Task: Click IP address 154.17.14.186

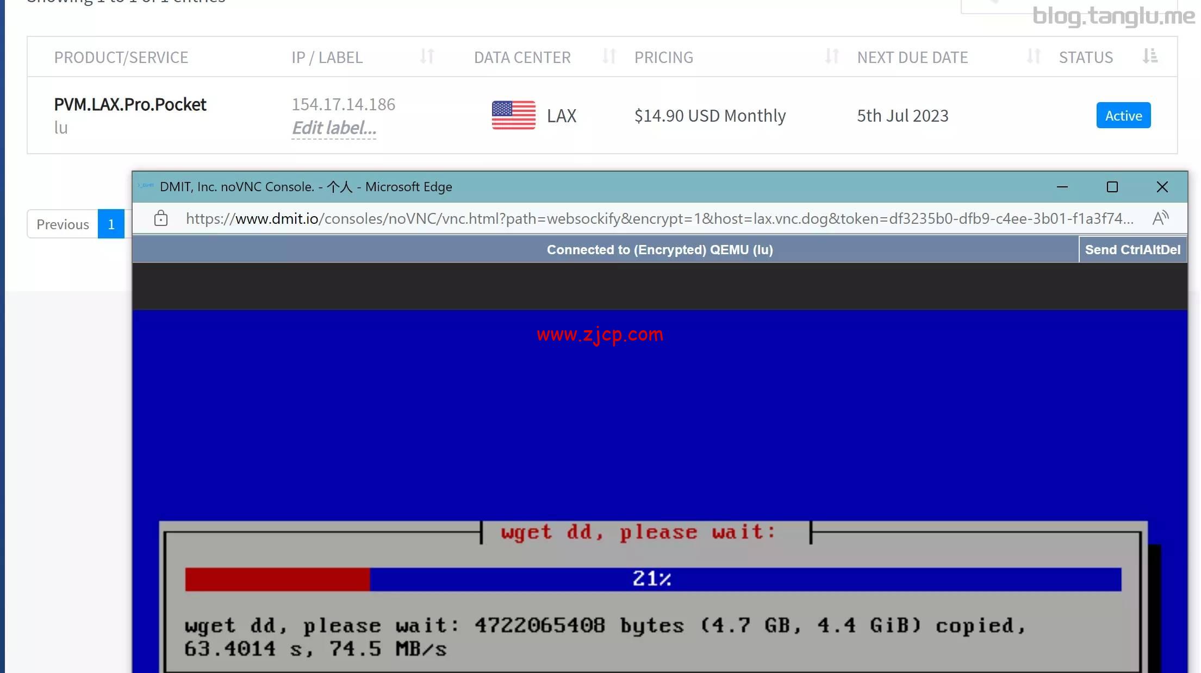Action: coord(344,104)
